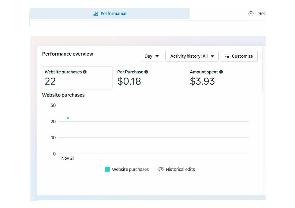295x208 pixels.
Task: Click the info icon next to Per Purchase
Action: pyautogui.click(x=146, y=72)
